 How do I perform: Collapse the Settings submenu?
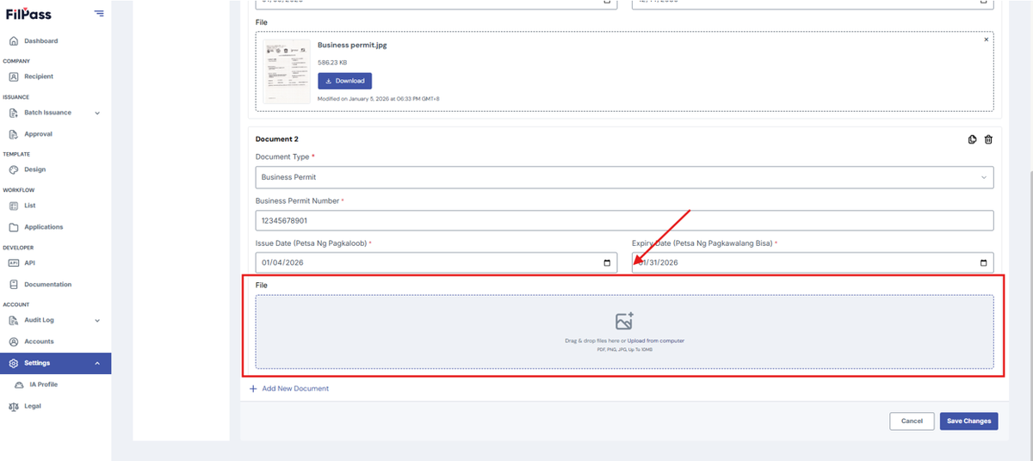(x=97, y=363)
